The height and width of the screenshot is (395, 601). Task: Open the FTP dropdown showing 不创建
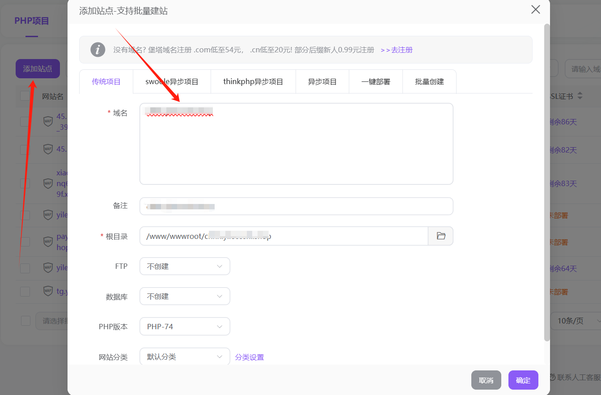pyautogui.click(x=185, y=266)
